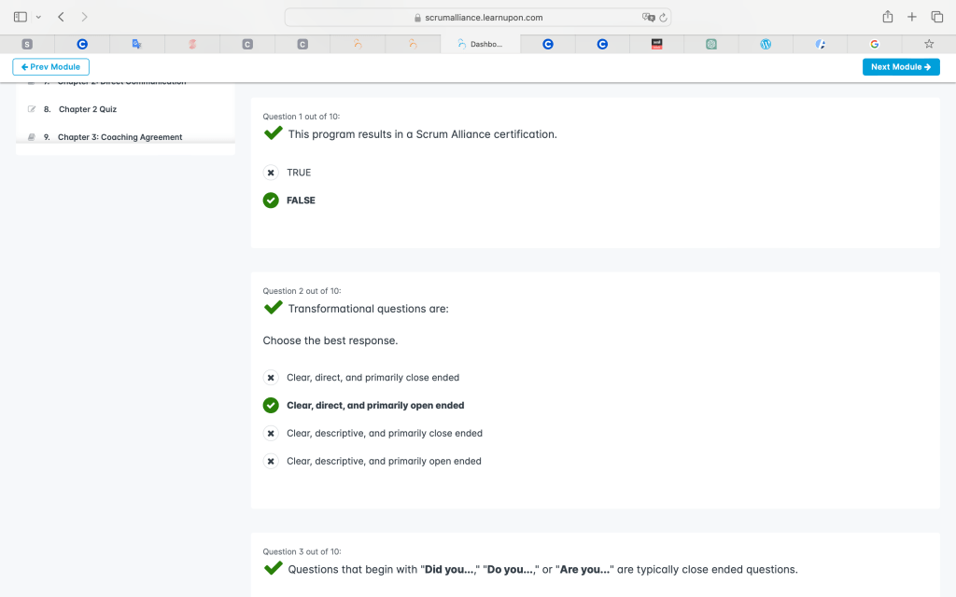
Task: Choose "Clear, direct, and primarily close ended"
Action: pyautogui.click(x=271, y=378)
